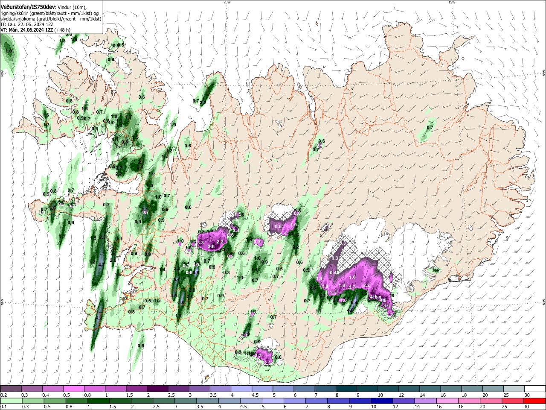Viewport: 546px width, 410px height.
Task: Click the '(+48 h)' forecast offset text
Action: pyautogui.click(x=62, y=30)
